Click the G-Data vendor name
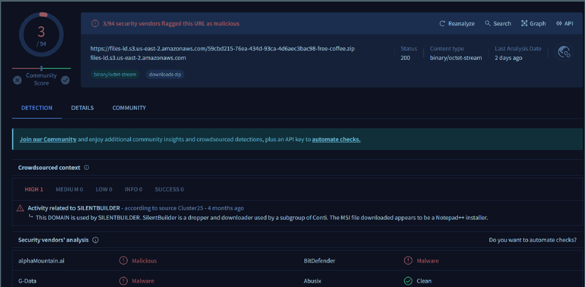This screenshot has width=585, height=287. click(27, 281)
